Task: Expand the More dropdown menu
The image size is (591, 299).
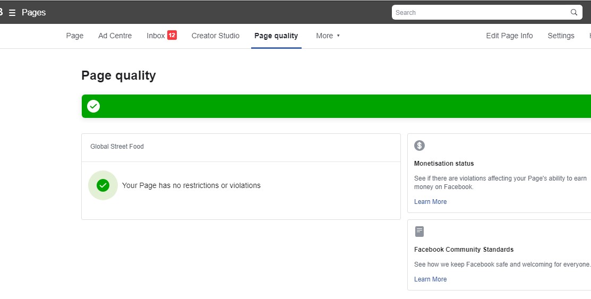Action: (x=328, y=36)
